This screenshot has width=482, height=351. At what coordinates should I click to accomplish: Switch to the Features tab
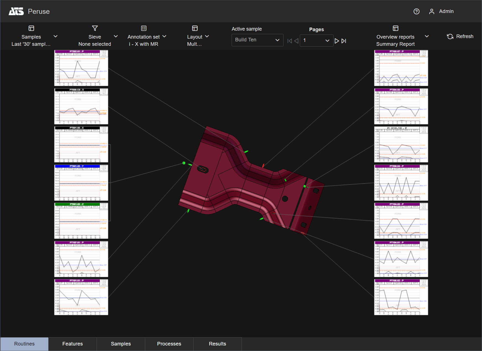point(73,344)
